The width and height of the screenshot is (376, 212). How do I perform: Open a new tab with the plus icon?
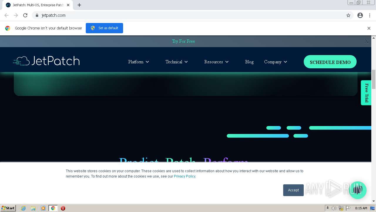pyautogui.click(x=79, y=5)
